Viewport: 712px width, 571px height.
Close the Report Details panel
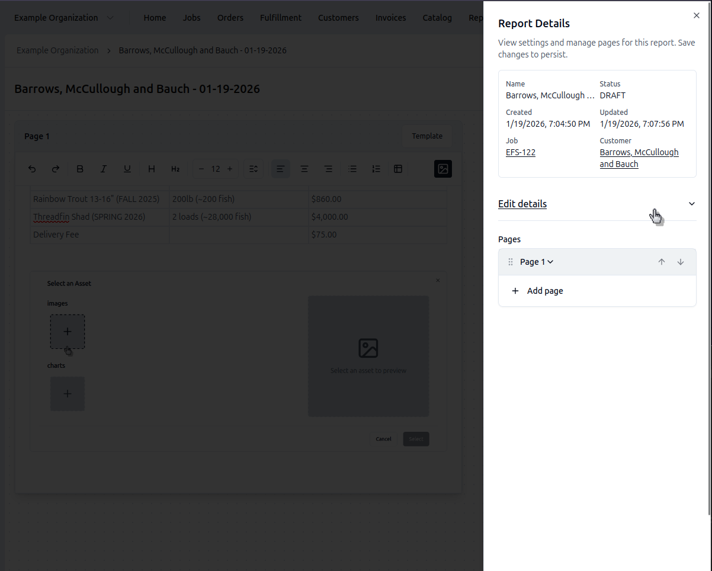pos(696,16)
